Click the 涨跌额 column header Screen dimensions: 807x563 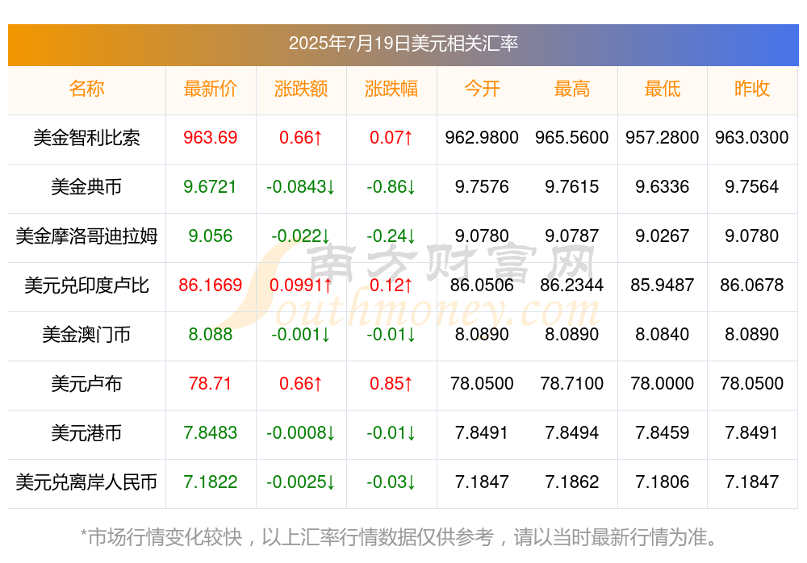tap(300, 89)
